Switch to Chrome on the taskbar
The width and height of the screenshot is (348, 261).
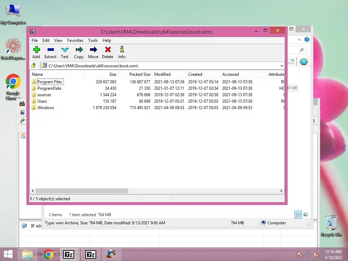[49, 254]
